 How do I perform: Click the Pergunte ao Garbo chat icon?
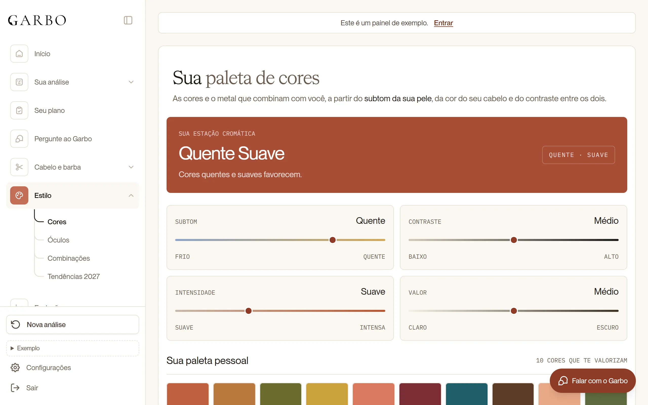point(19,139)
